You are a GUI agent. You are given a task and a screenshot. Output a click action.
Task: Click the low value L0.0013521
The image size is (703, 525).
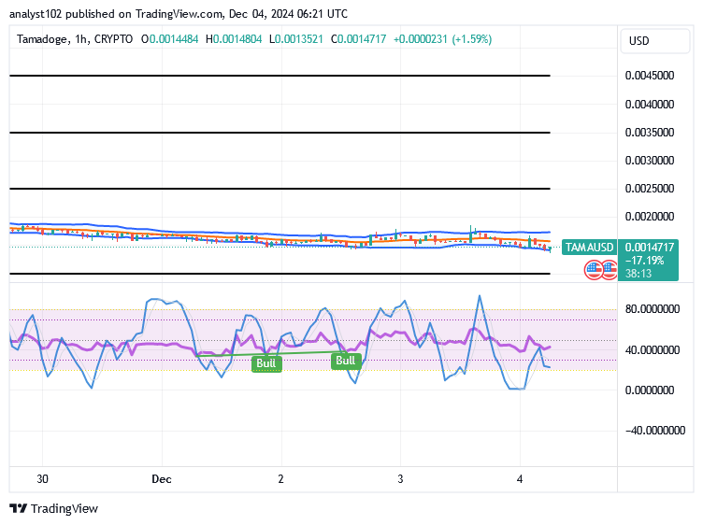point(296,39)
